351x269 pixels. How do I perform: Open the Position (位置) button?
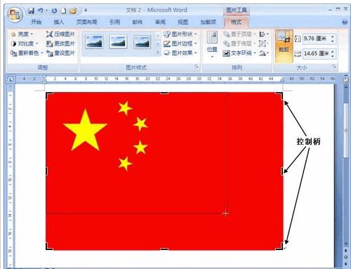pos(212,44)
